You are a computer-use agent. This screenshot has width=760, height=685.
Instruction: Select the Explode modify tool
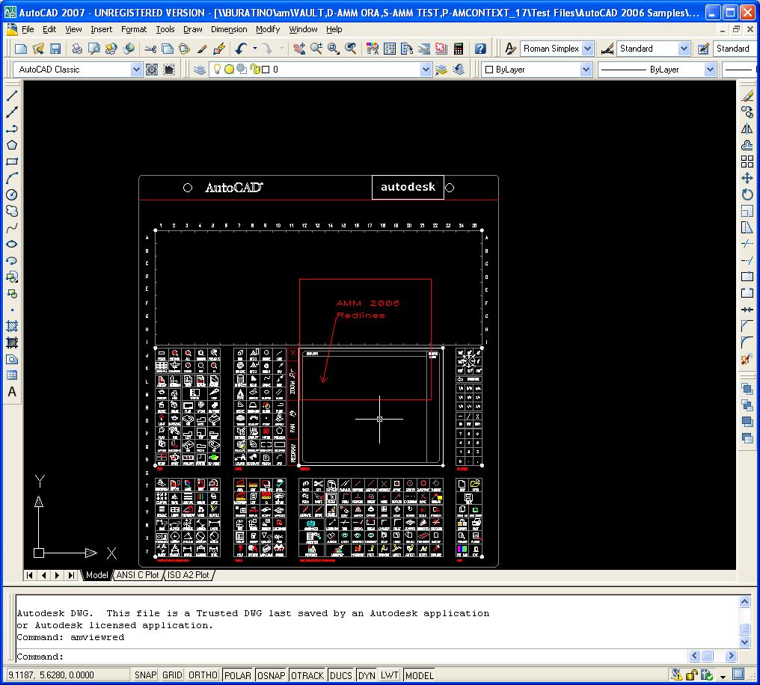point(747,359)
